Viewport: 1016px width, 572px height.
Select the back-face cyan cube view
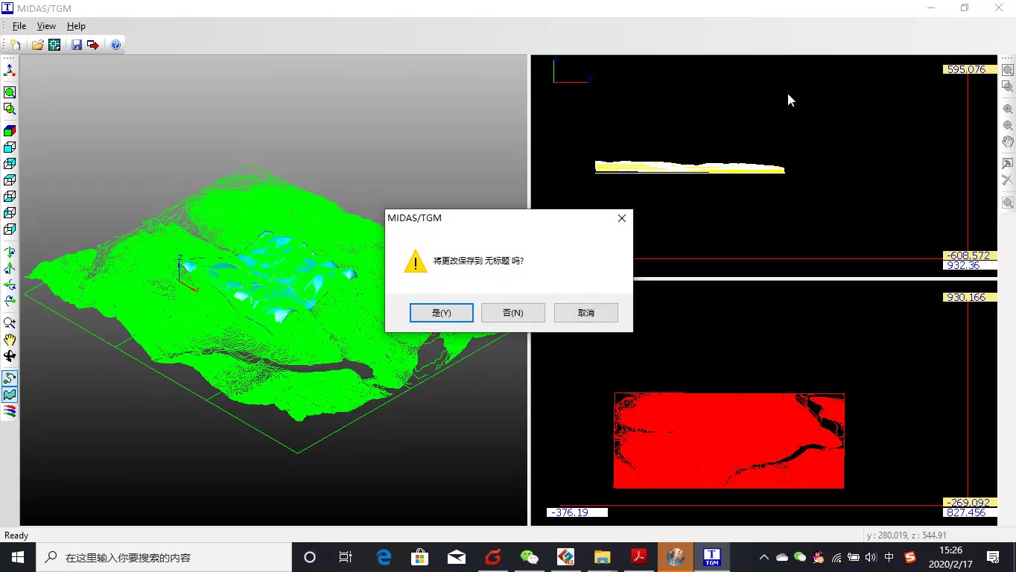coord(10,164)
